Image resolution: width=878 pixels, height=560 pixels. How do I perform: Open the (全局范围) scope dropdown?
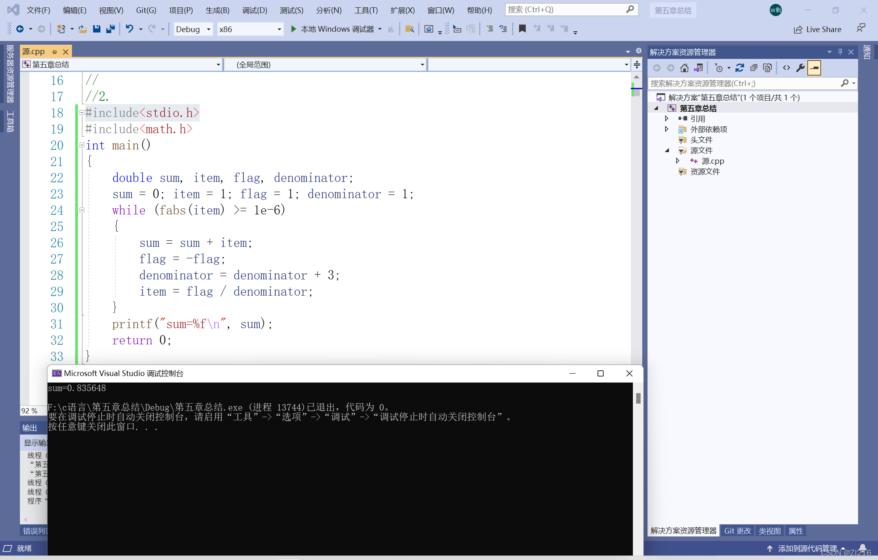[x=326, y=65]
